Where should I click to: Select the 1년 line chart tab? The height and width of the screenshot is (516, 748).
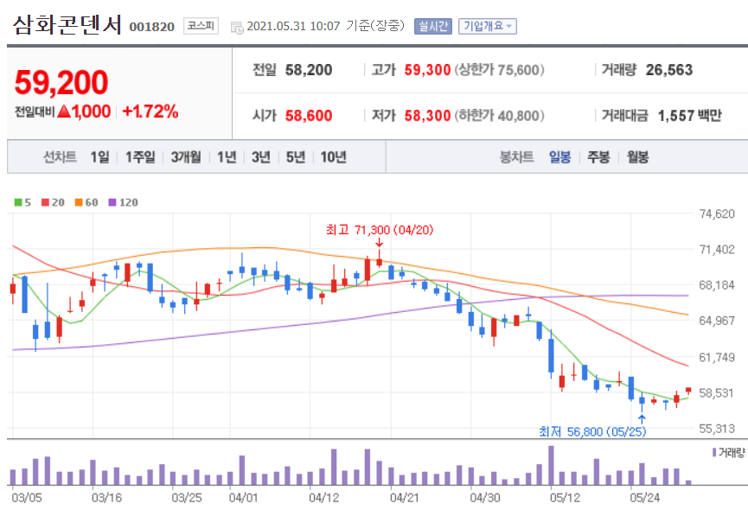227,157
